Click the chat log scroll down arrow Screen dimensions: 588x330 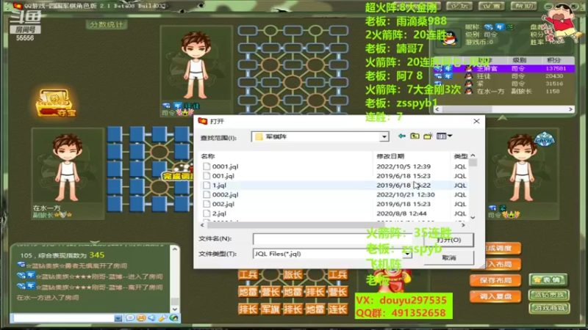(x=175, y=309)
